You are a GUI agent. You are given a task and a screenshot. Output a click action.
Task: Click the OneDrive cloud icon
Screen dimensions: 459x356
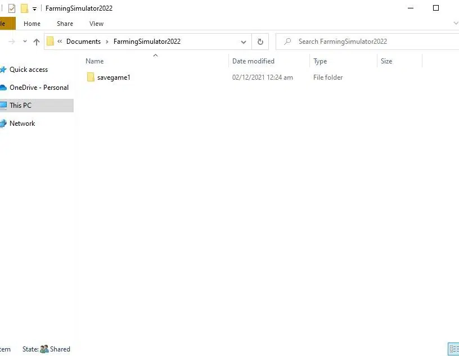pyautogui.click(x=3, y=88)
